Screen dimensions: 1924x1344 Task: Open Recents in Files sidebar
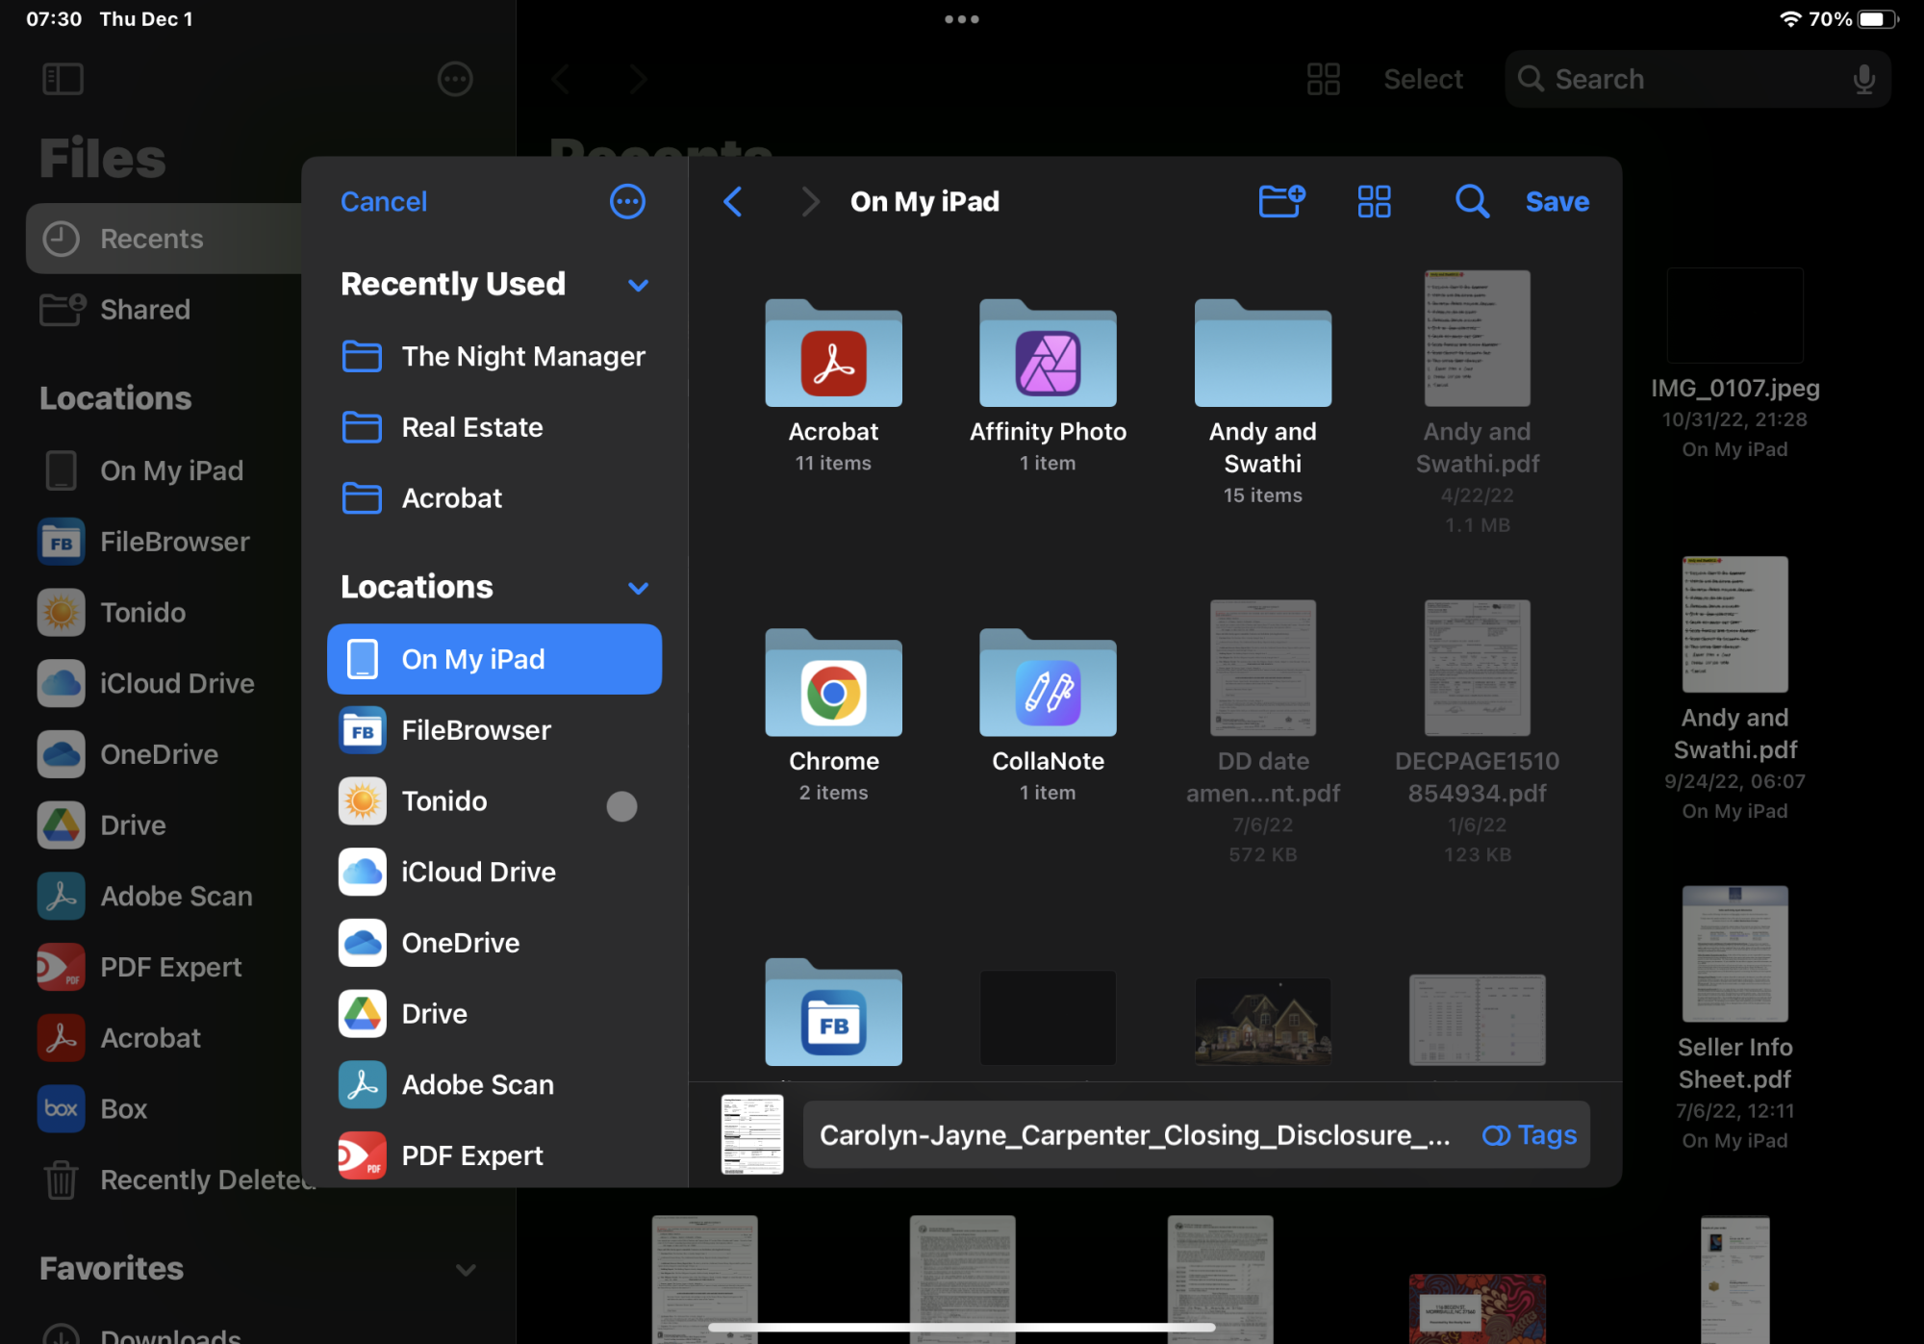pyautogui.click(x=164, y=239)
